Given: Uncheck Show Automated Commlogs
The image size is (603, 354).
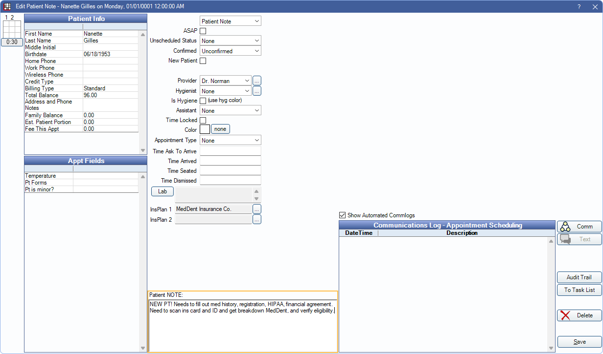Looking at the screenshot, I should 343,215.
